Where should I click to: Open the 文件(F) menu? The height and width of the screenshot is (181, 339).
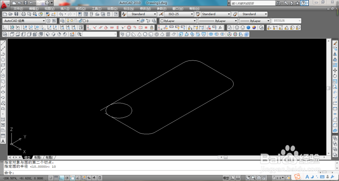pos(18,9)
